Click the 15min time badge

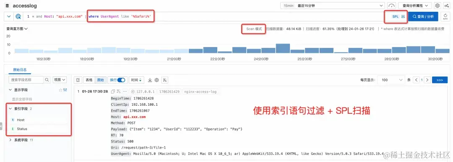point(289,5)
